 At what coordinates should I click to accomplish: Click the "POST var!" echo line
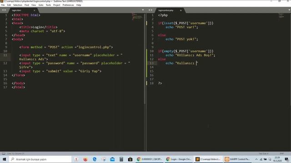coord(182,27)
